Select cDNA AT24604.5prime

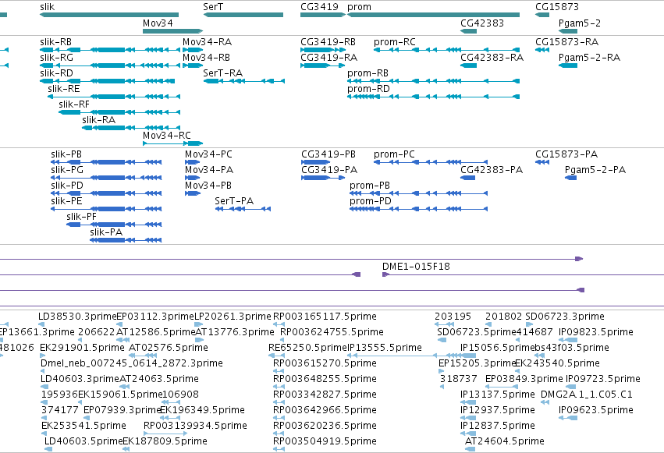click(x=470, y=449)
